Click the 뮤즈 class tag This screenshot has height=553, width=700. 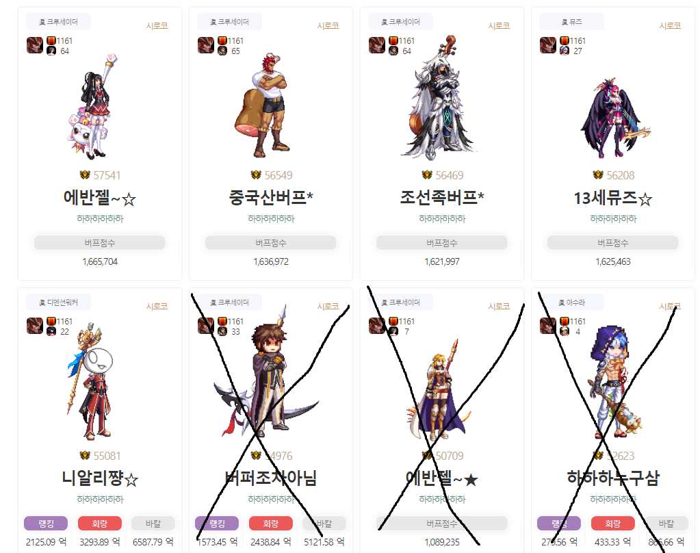point(571,21)
